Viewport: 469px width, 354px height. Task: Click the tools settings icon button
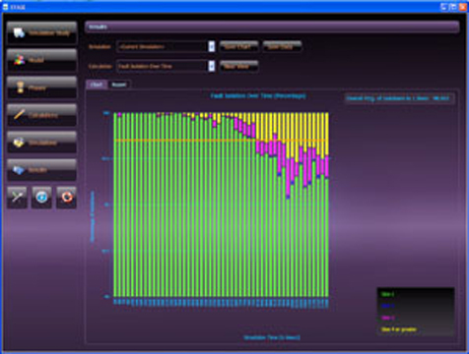tap(17, 198)
